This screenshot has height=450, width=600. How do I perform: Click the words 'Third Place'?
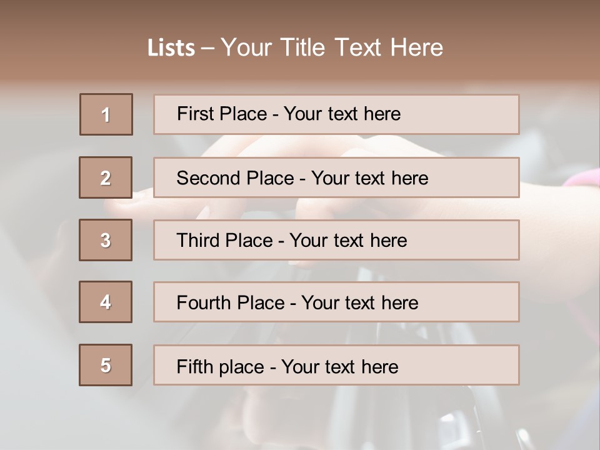coord(225,241)
